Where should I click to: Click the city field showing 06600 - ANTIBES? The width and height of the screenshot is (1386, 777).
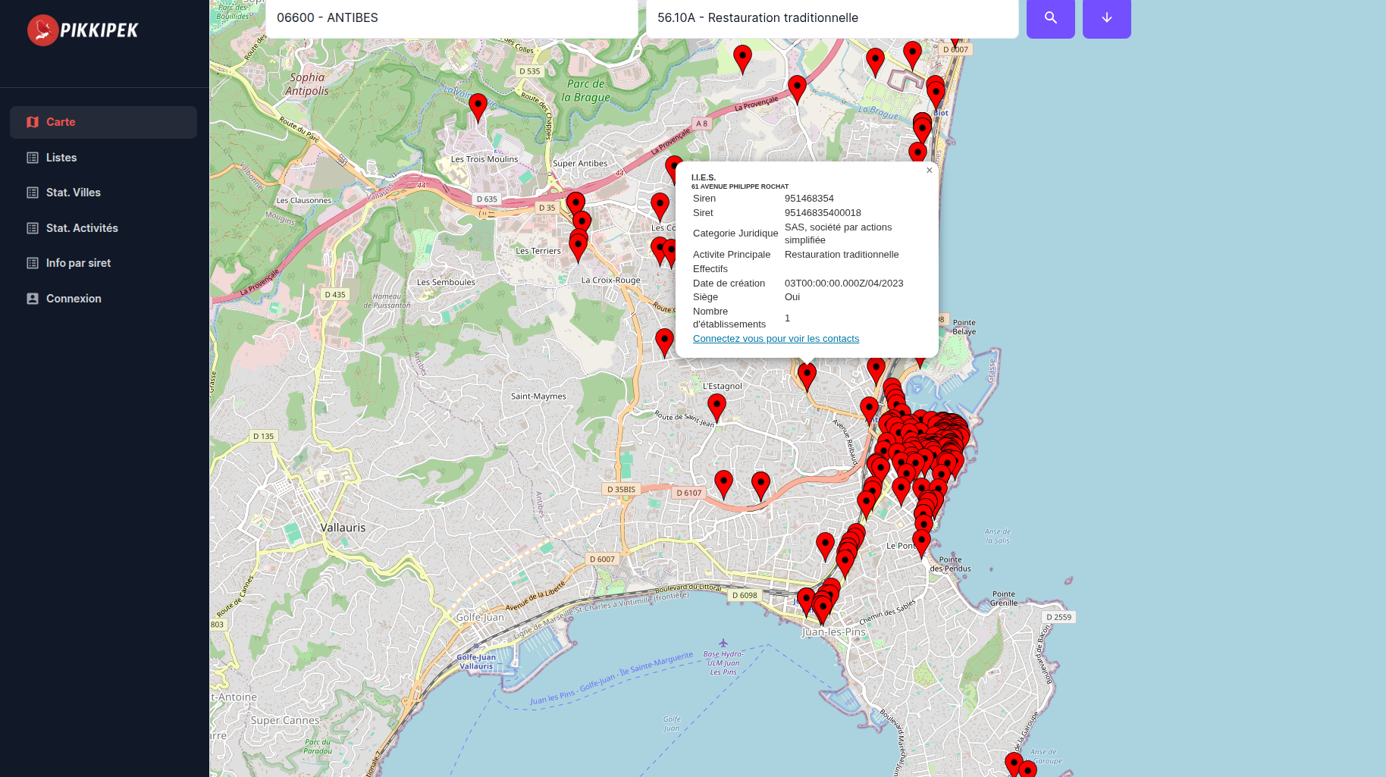click(x=451, y=18)
